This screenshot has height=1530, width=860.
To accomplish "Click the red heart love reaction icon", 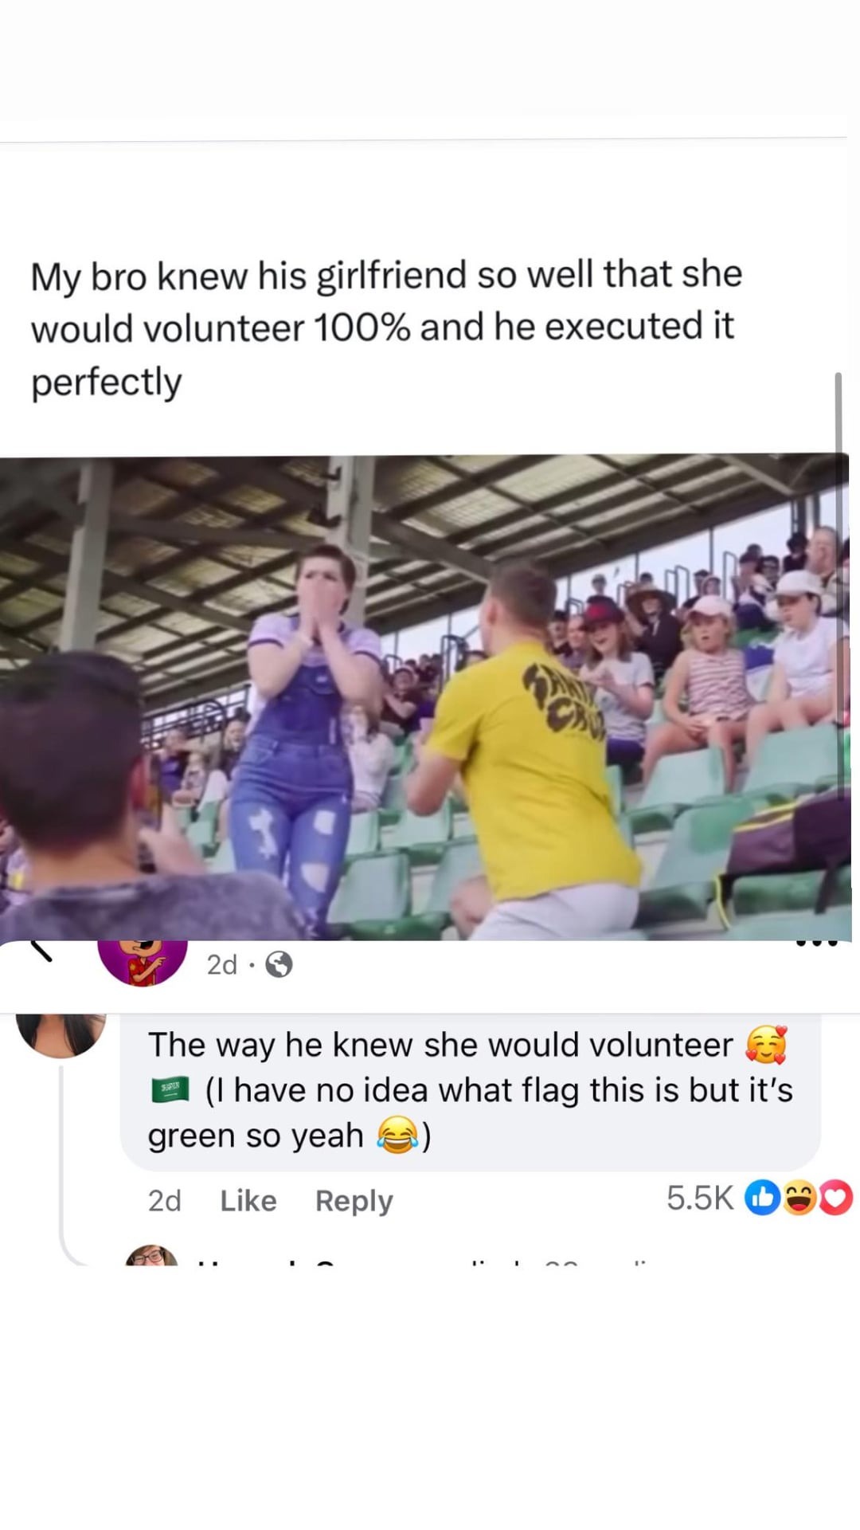I will (x=835, y=1198).
